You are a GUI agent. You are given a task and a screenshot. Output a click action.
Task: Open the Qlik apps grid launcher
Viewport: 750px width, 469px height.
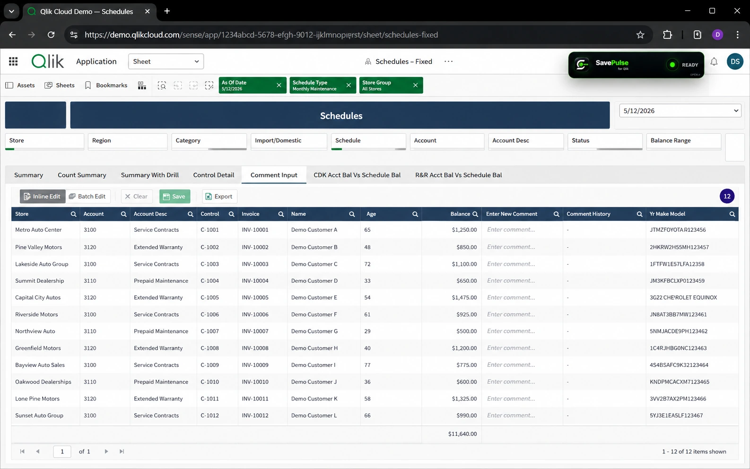point(13,61)
